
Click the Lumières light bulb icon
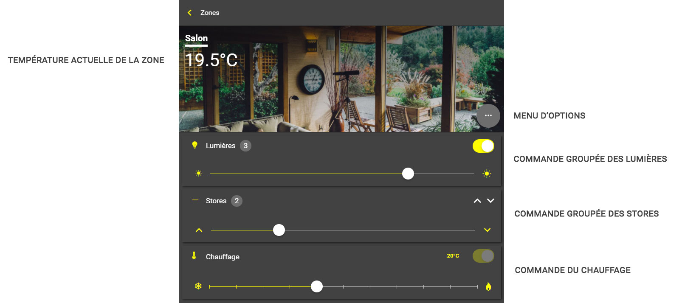194,145
